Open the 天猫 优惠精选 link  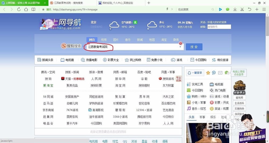(x=73, y=79)
